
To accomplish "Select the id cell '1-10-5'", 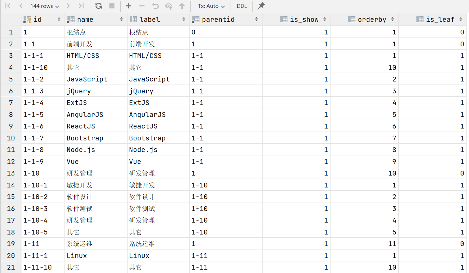I will tap(43, 232).
